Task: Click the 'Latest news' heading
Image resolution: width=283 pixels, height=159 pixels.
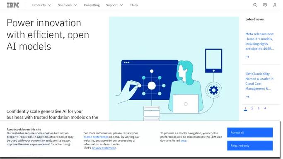Action: click(x=254, y=19)
